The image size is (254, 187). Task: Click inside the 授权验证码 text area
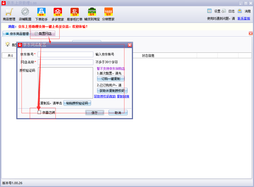coord(65,83)
